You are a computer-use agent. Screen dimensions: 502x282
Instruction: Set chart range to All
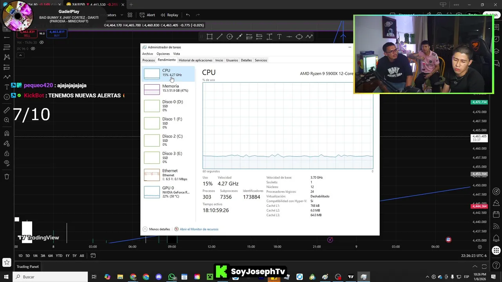tap(82, 256)
